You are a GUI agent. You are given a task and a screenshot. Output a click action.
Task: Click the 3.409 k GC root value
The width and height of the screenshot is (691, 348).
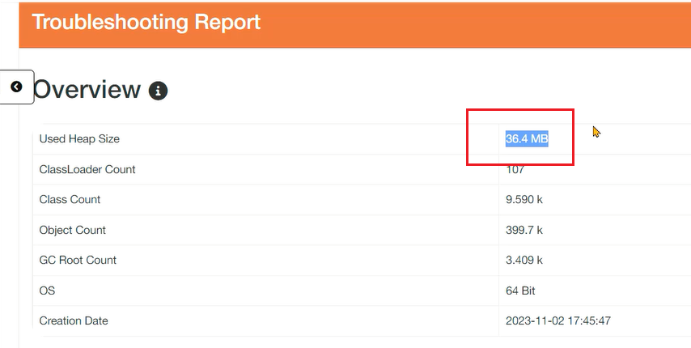tap(524, 261)
